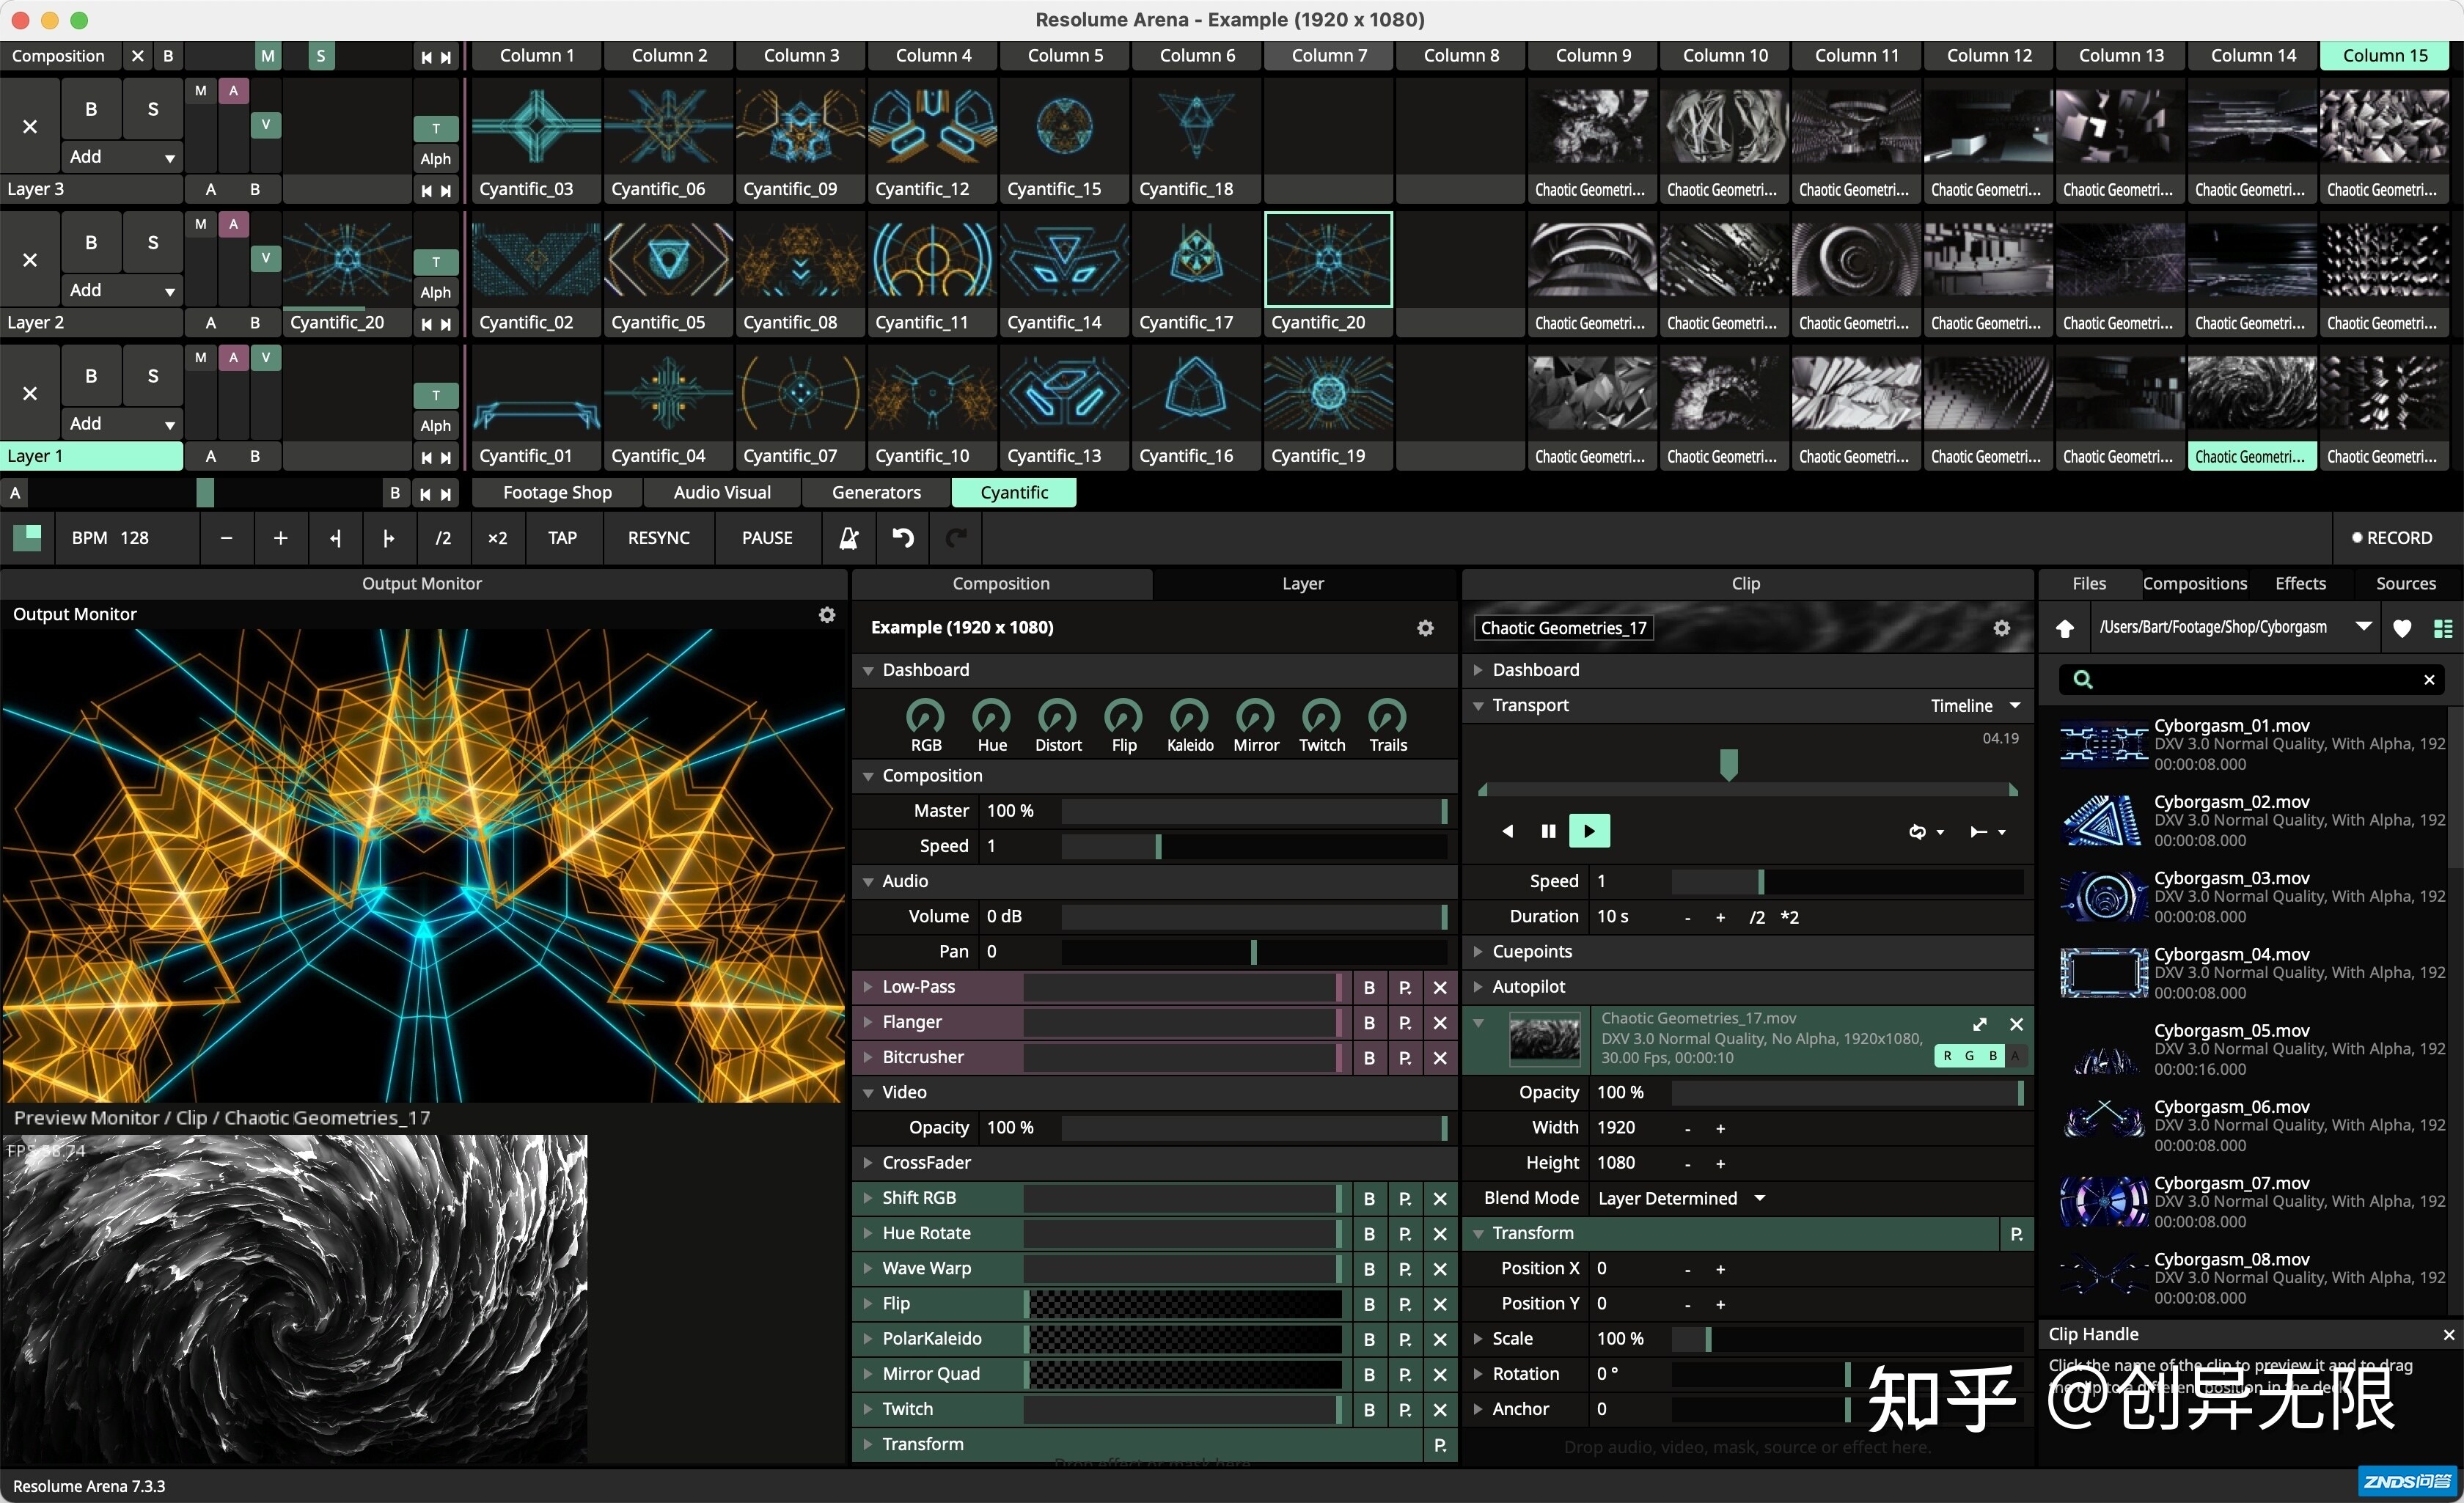Open the loop mode dropdown in Transport
Screen dimensions: 2464x1503
[x=1926, y=832]
